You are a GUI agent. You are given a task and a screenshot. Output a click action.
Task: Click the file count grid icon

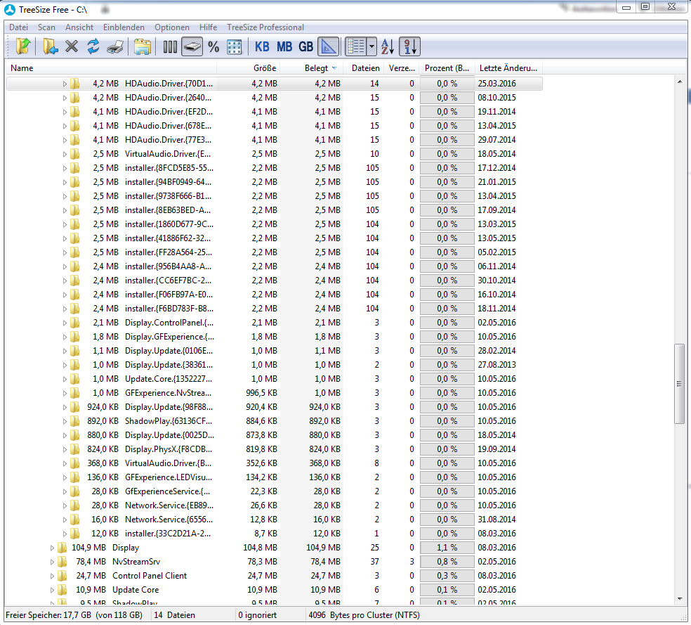pos(235,46)
